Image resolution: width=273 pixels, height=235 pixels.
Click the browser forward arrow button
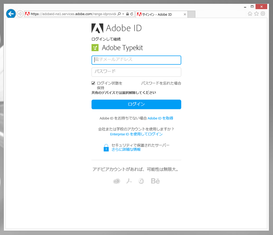[20, 14]
